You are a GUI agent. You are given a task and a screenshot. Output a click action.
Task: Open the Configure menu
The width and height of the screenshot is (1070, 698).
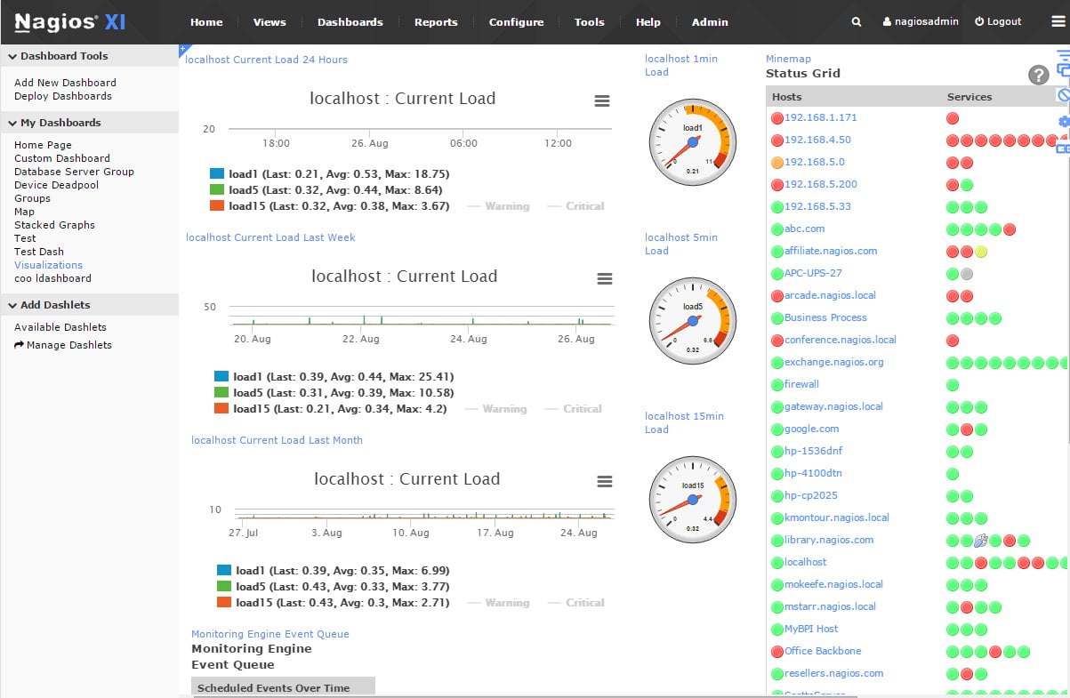pos(516,22)
